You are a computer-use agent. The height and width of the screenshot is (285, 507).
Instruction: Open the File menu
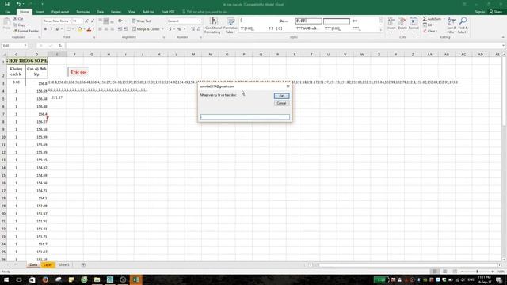pyautogui.click(x=7, y=12)
